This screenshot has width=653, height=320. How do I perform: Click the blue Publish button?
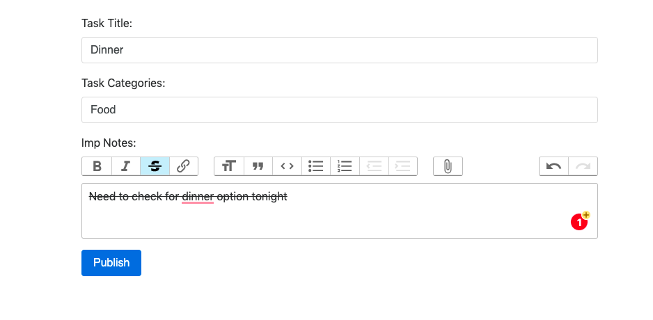point(111,263)
